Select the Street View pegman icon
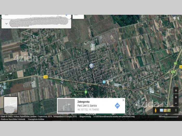 click(x=156, y=110)
